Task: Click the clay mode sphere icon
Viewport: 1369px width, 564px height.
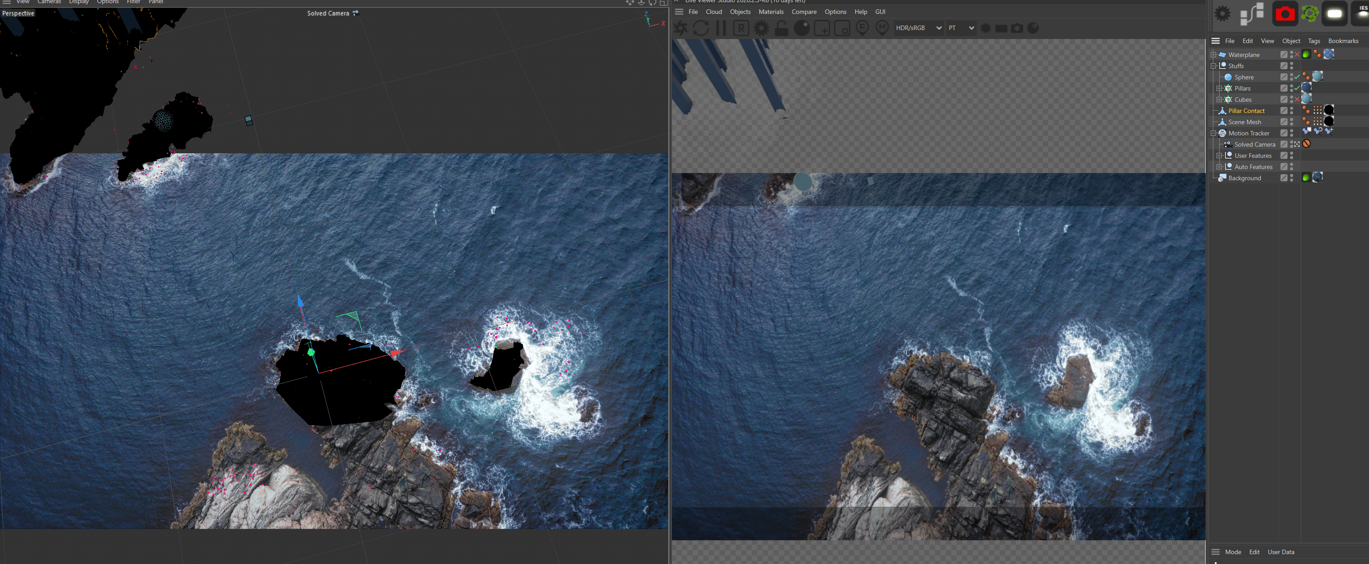Action: (x=802, y=28)
